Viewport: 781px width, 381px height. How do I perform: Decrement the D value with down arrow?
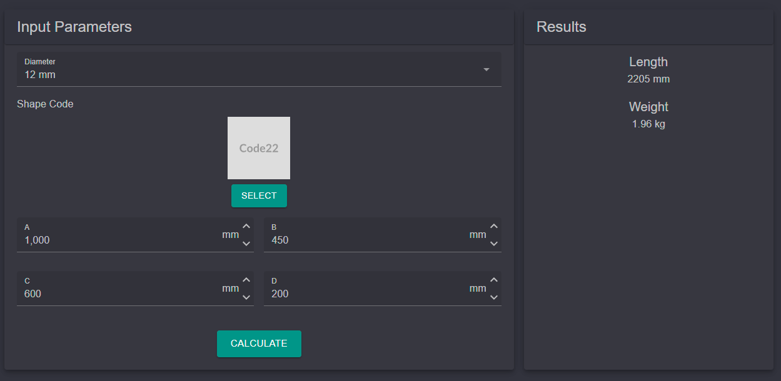pyautogui.click(x=494, y=297)
